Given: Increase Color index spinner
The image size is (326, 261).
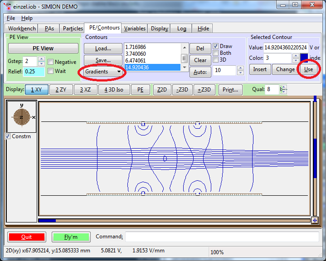Looking at the screenshot, I should pos(296,56).
